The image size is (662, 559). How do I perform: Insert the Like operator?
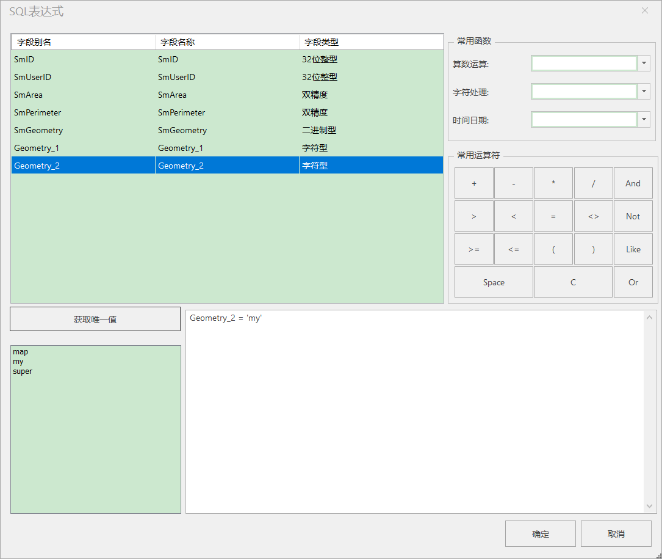(x=633, y=249)
